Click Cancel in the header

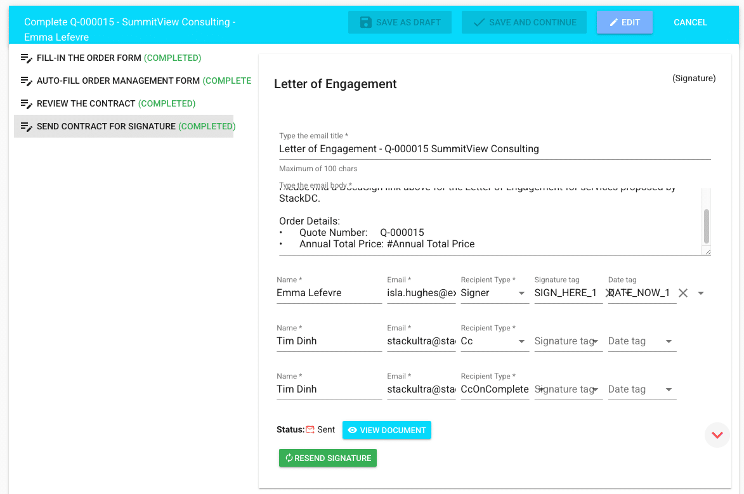click(690, 22)
